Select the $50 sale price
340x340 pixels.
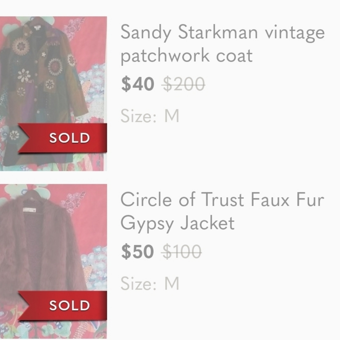coord(138,252)
